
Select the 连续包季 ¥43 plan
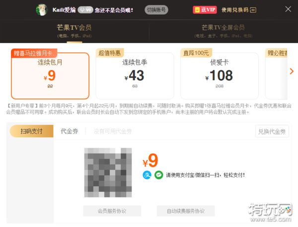click(x=135, y=75)
